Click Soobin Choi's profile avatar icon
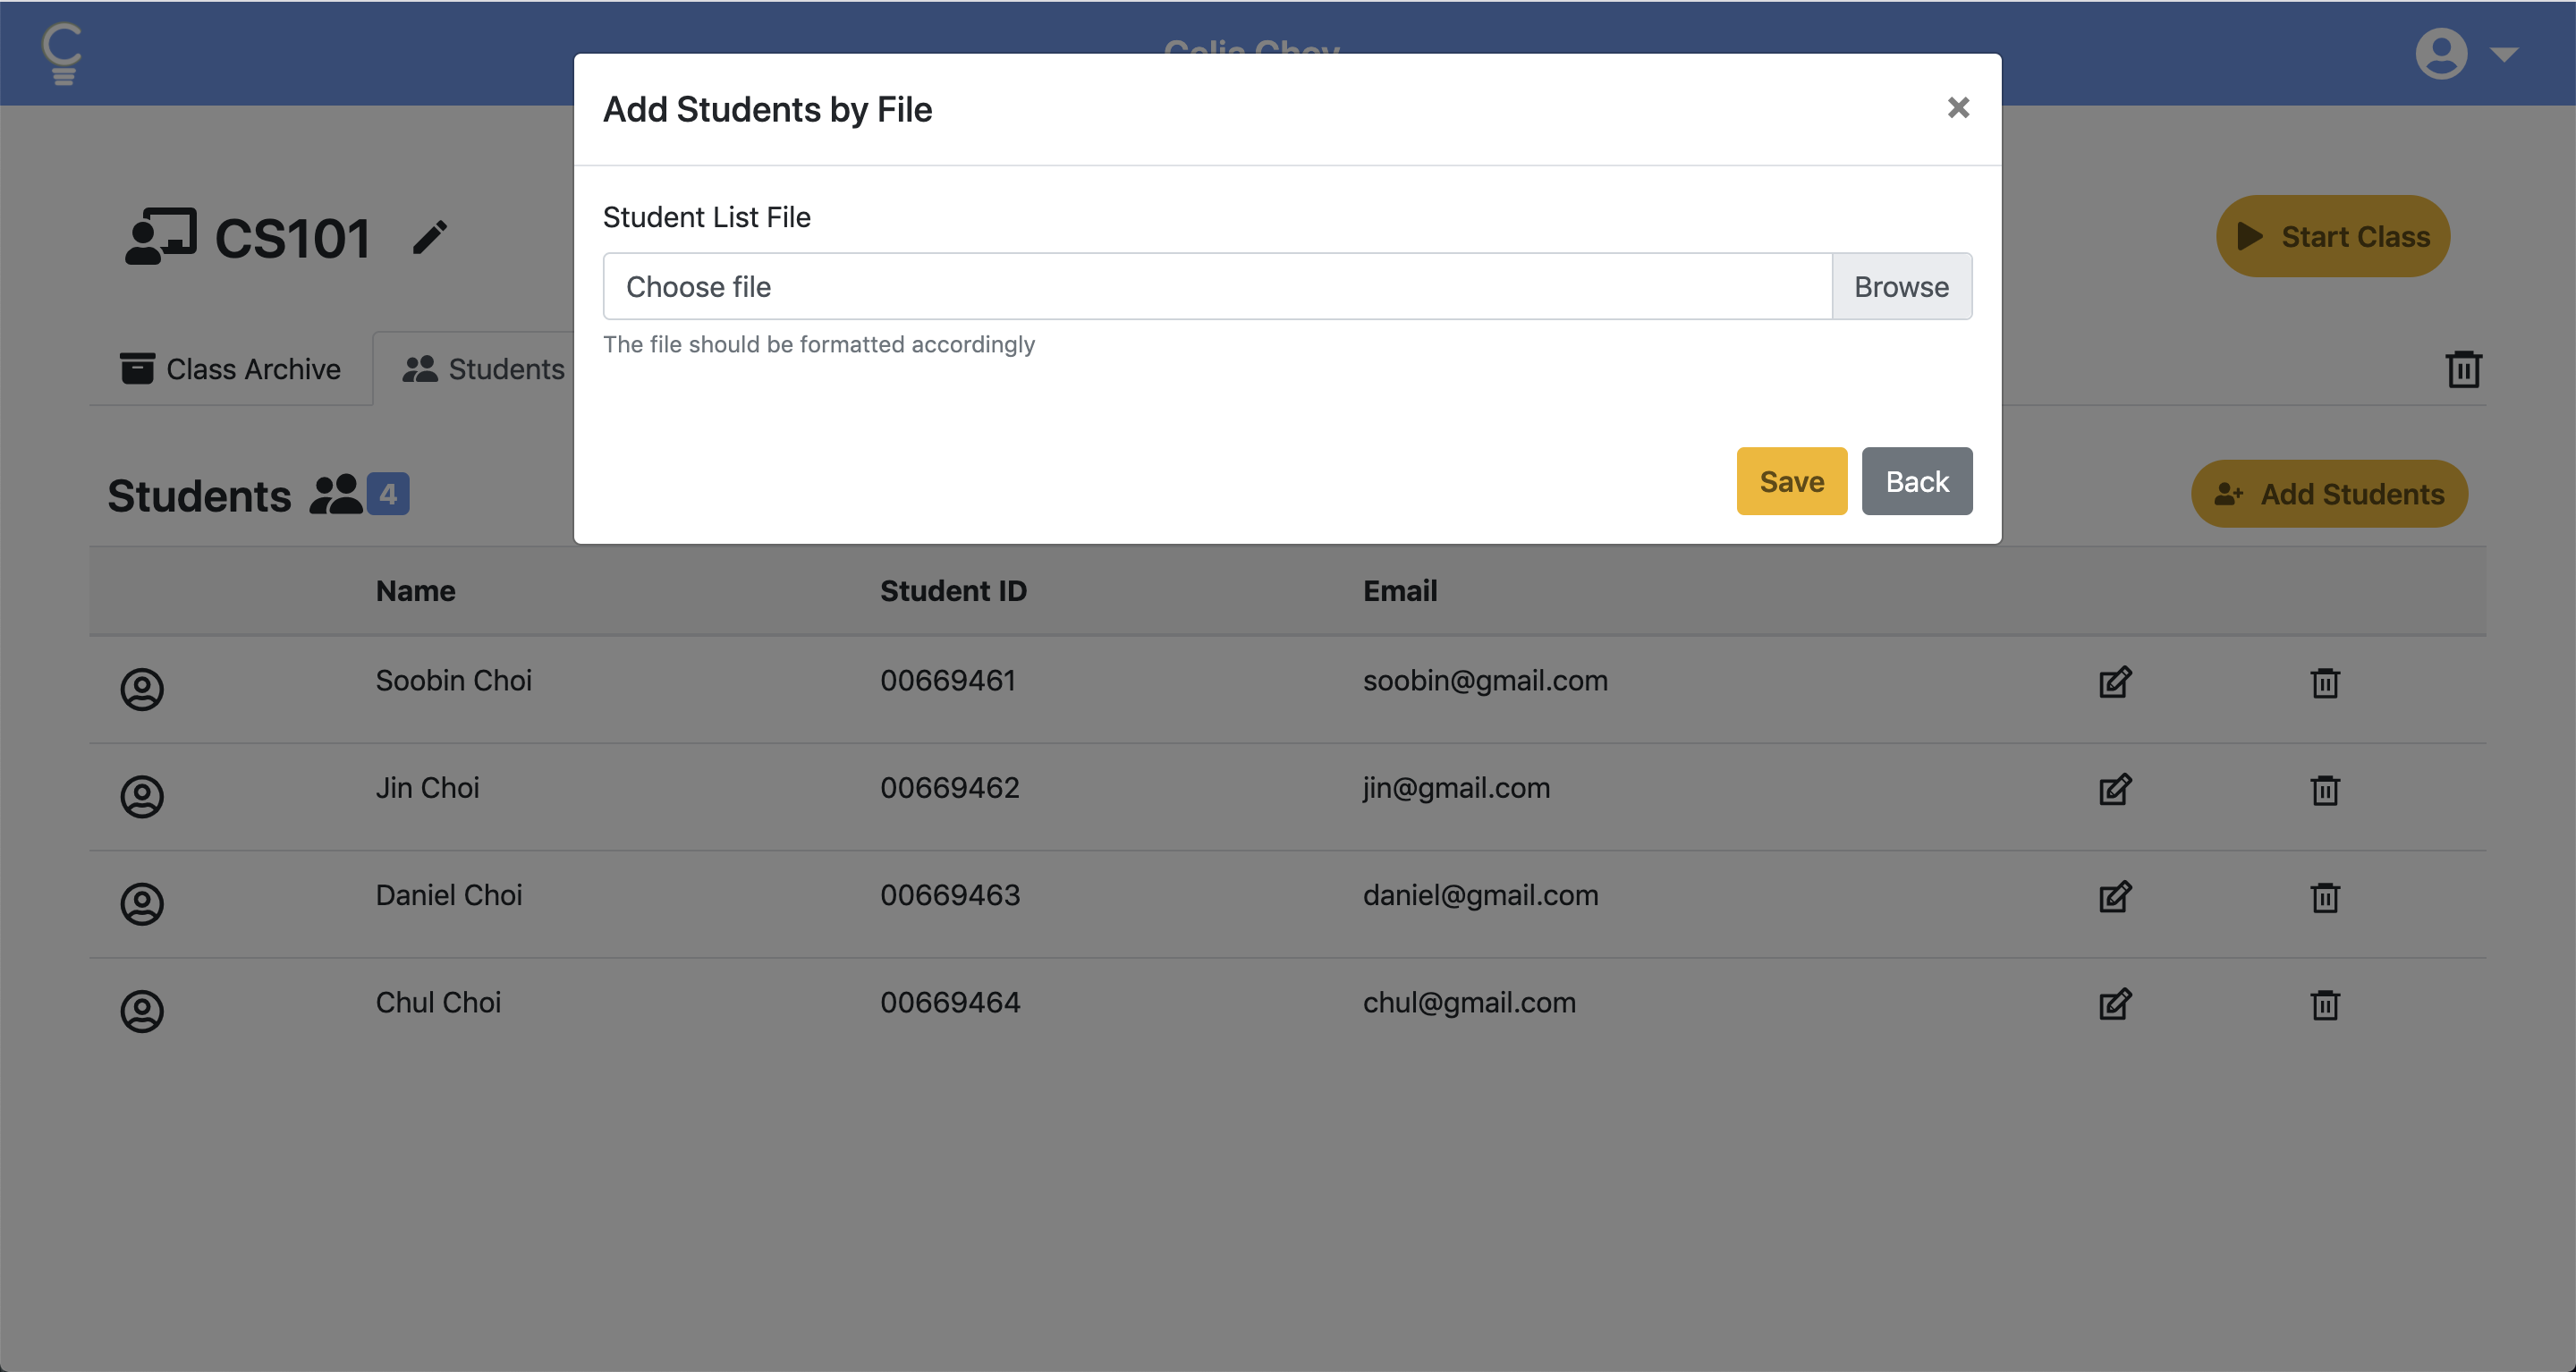This screenshot has width=2576, height=1372. (x=142, y=689)
